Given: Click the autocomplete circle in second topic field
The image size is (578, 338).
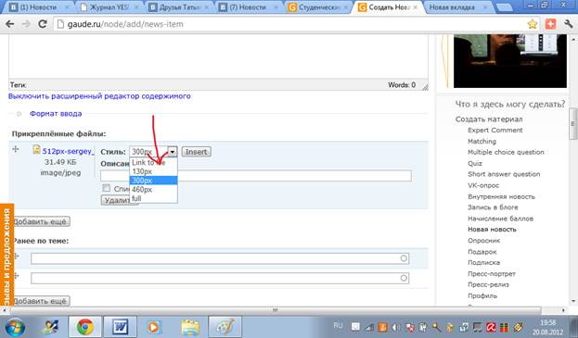Looking at the screenshot, I should 404,278.
